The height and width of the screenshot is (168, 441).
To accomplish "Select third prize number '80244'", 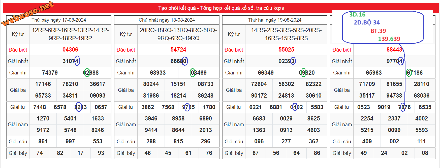I will (151, 84).
